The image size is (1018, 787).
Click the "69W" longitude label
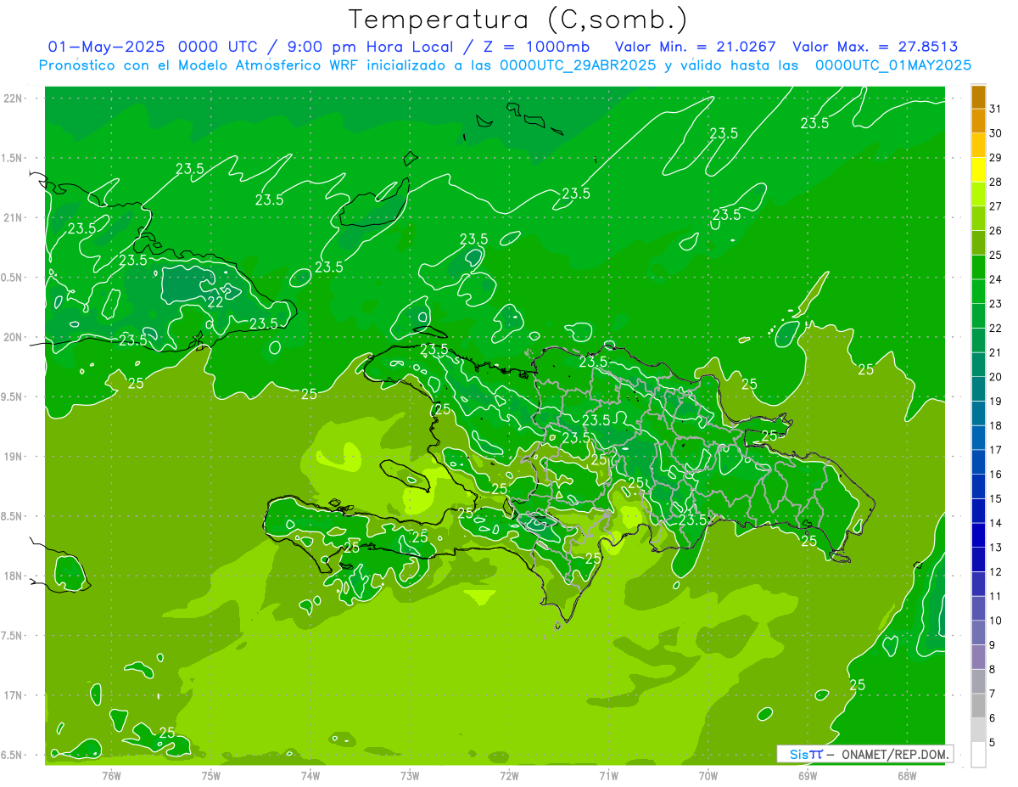click(808, 776)
